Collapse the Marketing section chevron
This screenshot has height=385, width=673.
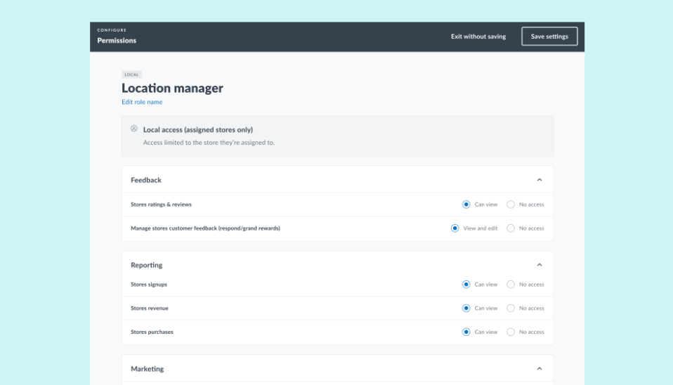[x=540, y=369]
